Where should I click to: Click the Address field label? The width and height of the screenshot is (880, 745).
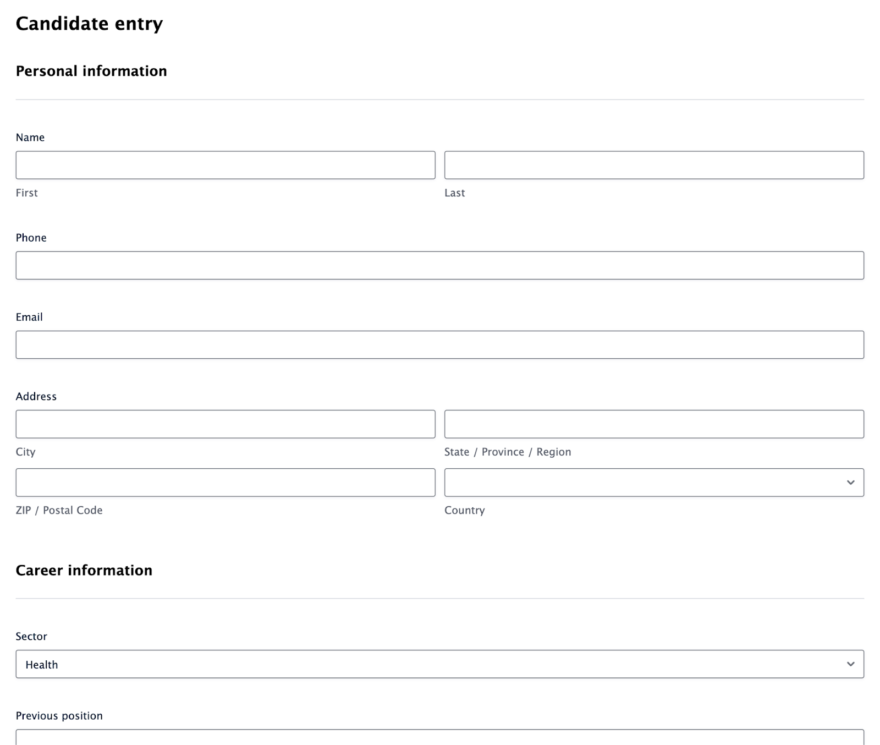[36, 396]
